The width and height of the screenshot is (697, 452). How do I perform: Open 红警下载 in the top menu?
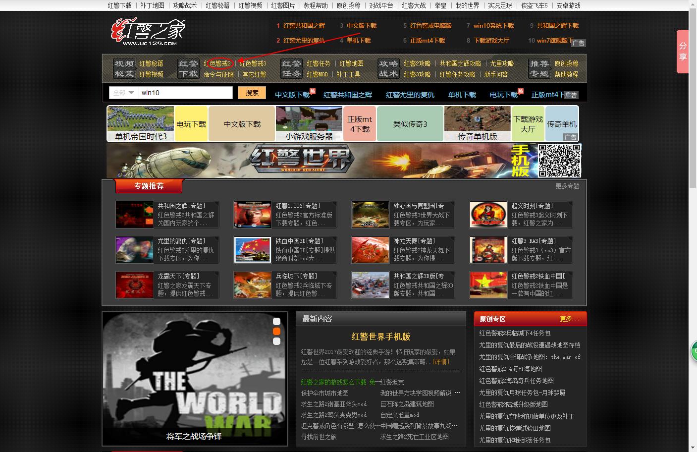[120, 5]
